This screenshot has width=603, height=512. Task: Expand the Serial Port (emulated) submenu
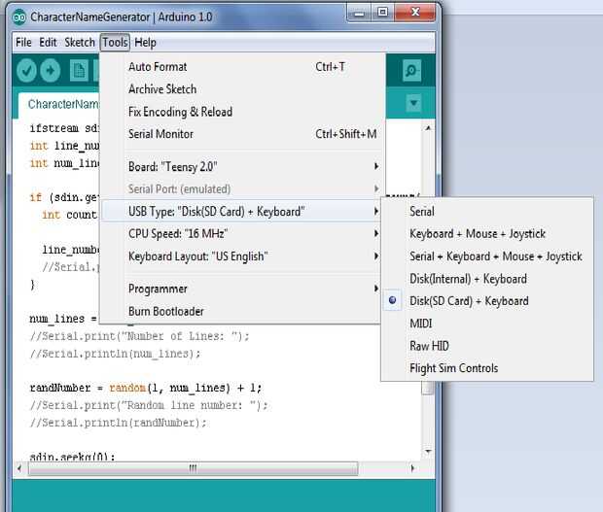[x=241, y=189]
